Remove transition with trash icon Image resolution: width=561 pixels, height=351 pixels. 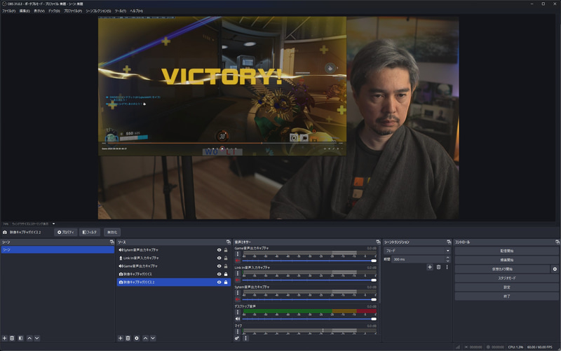[439, 268]
